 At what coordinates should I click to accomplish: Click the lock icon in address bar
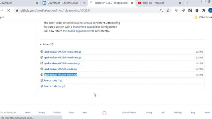(x=17, y=10)
